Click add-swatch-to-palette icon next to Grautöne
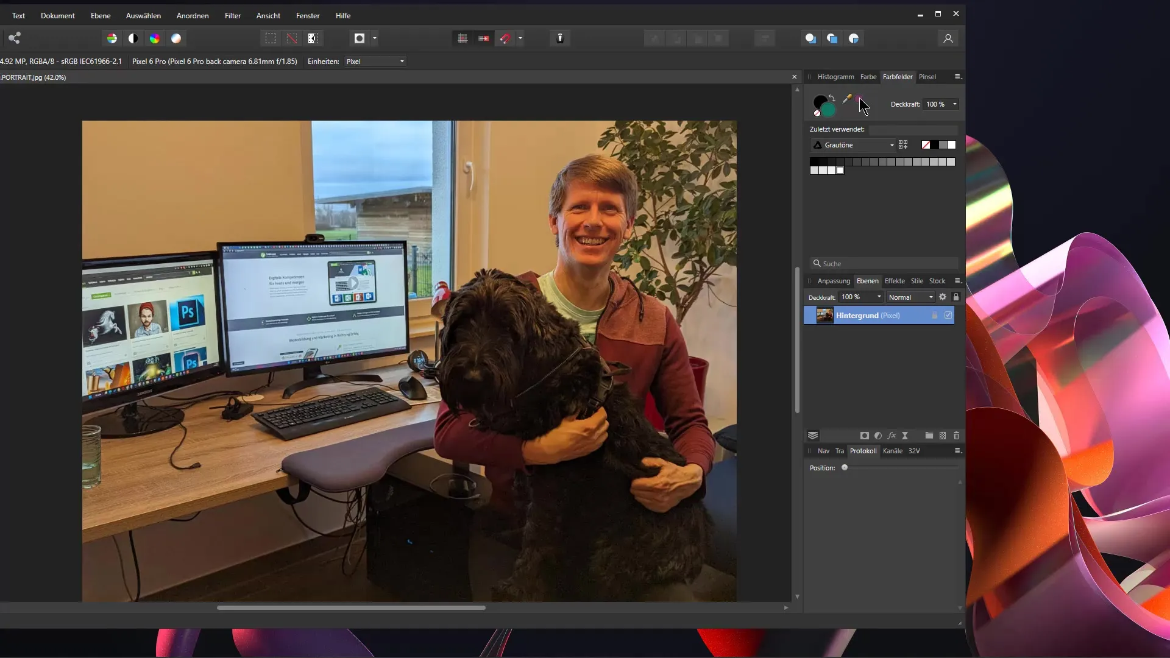The image size is (1170, 658). 903,145
